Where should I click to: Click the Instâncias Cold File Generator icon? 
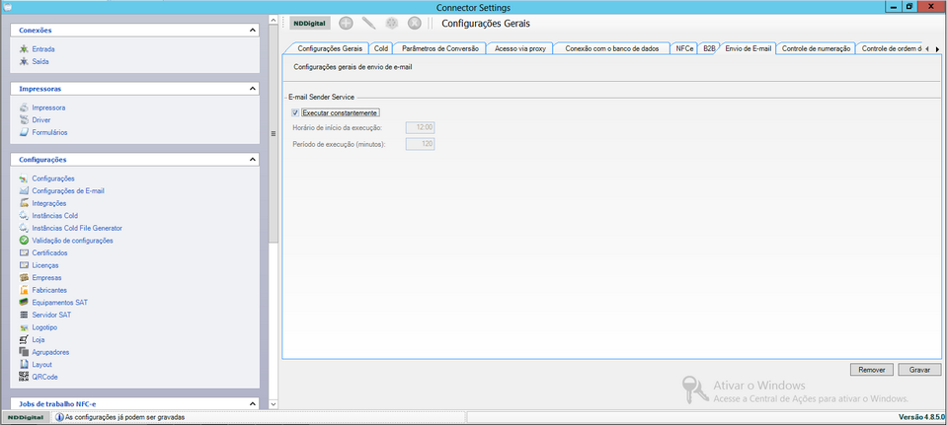(x=24, y=228)
